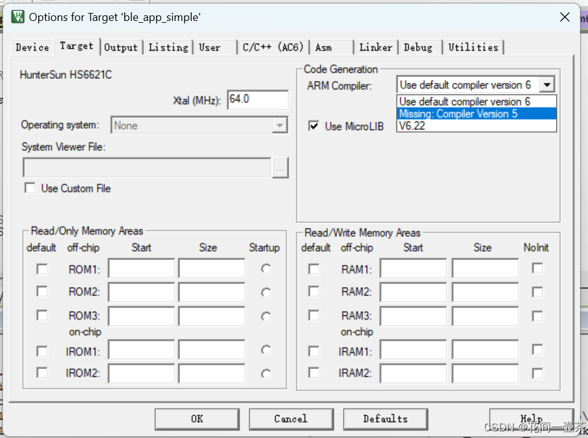The height and width of the screenshot is (438, 588).
Task: Check the IRAM1 NoInit checkbox
Action: (537, 349)
